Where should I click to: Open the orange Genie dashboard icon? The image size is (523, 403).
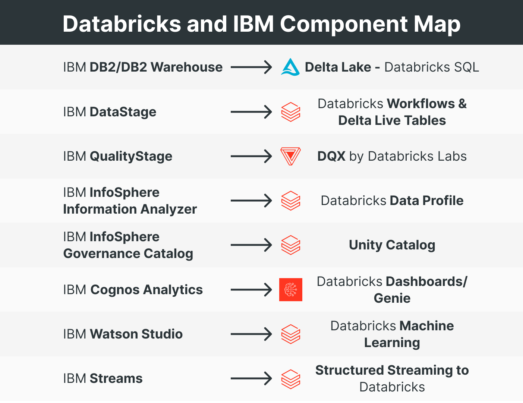[x=291, y=289]
